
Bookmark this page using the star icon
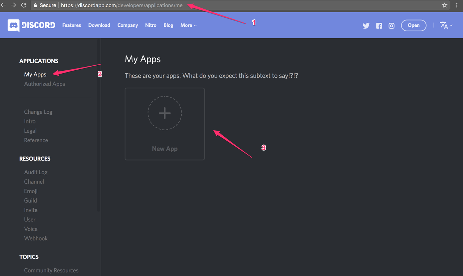click(x=445, y=5)
